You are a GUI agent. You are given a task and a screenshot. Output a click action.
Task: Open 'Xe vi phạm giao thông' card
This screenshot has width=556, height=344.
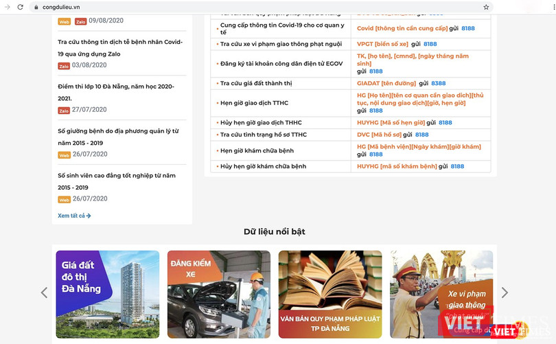tap(441, 294)
